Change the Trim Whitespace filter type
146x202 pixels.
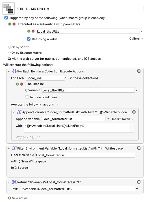click(x=32, y=161)
